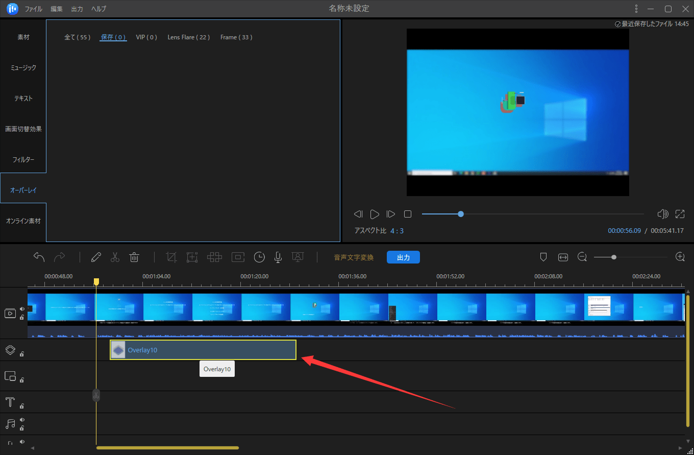Click the 音声文字変換 link
Viewport: 694px width, 455px height.
[x=354, y=257]
